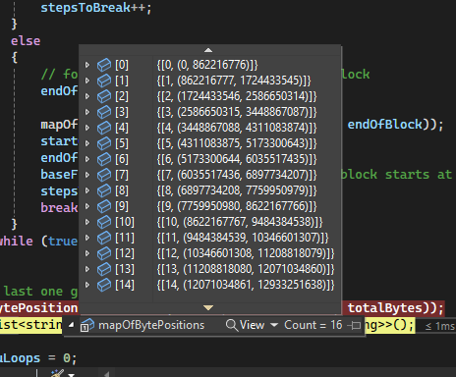Click the magnifier View visualizer icon

pyautogui.click(x=232, y=325)
